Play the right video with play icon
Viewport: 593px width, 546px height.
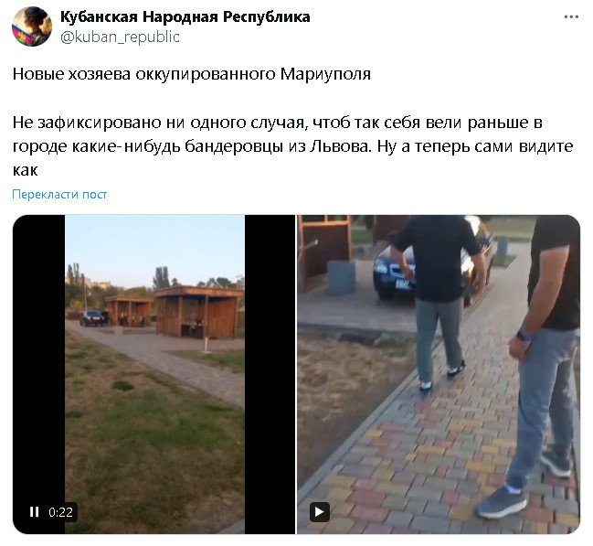point(320,512)
